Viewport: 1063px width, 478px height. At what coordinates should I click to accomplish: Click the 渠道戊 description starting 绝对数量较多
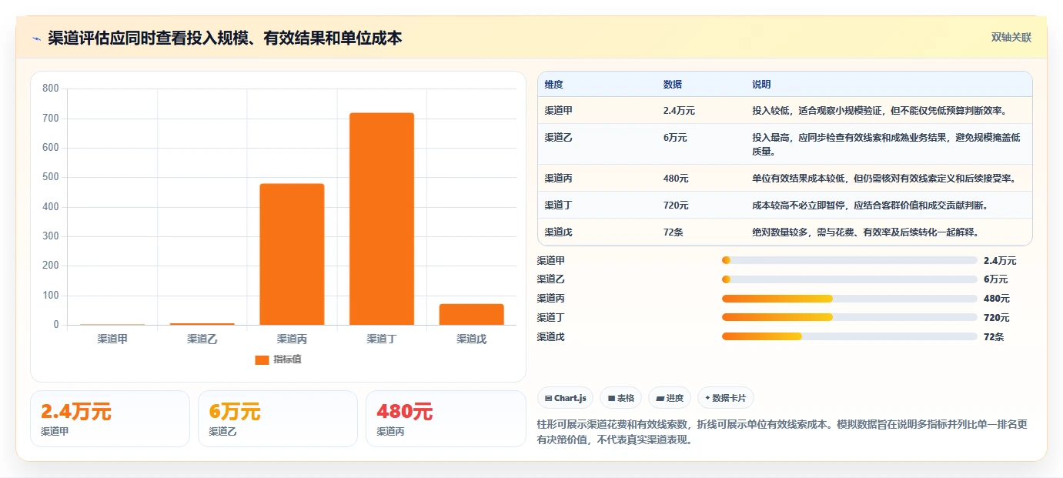865,232
